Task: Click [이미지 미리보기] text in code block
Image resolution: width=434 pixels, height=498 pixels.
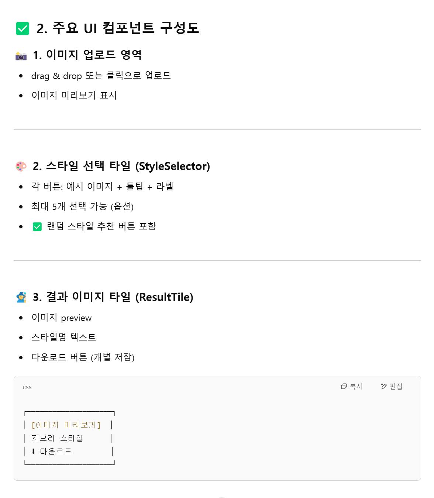Action: [x=66, y=425]
